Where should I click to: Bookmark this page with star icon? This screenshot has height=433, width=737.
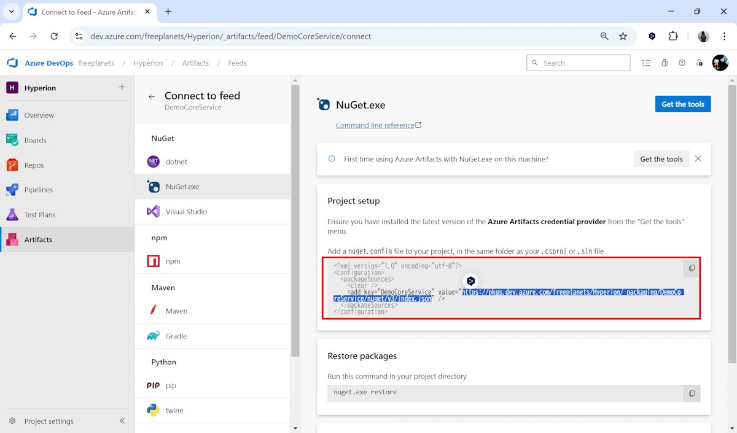coord(623,36)
